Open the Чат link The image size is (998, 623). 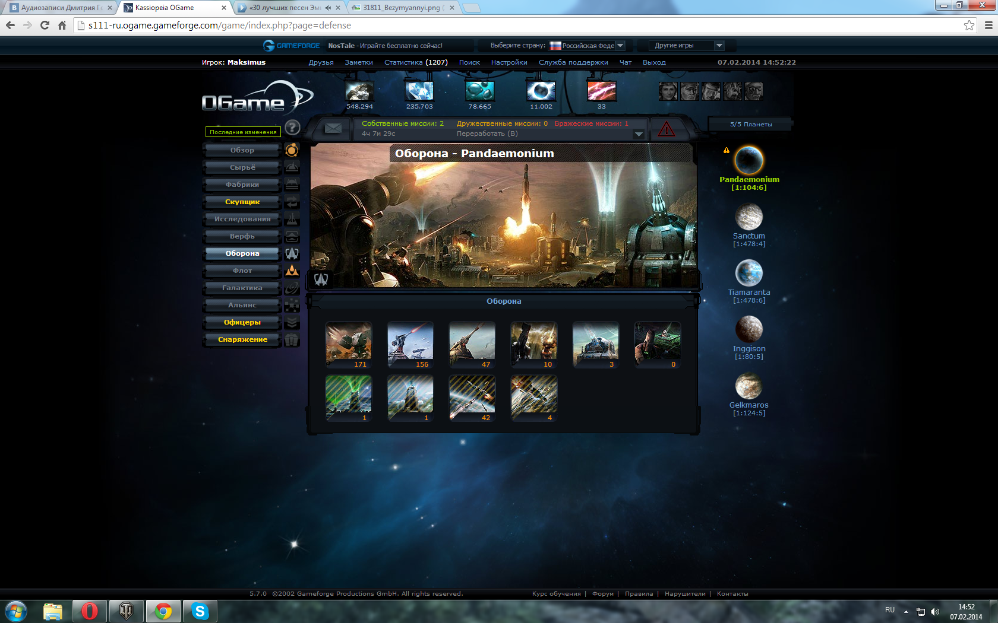[x=626, y=62]
